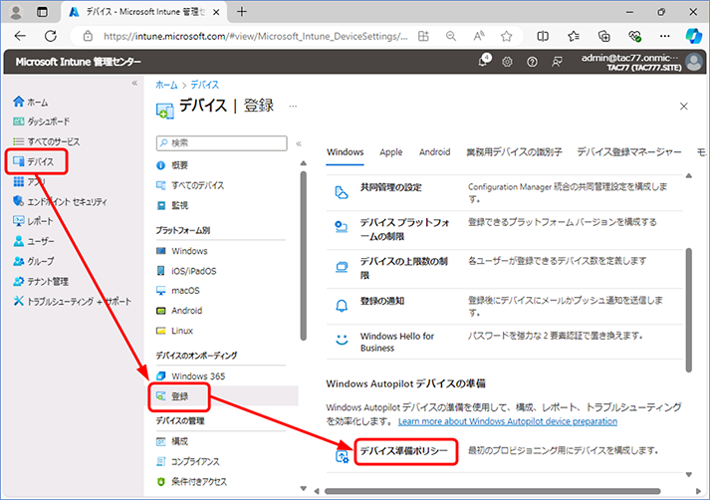
Task: Click the 検索 search box
Action: click(222, 143)
